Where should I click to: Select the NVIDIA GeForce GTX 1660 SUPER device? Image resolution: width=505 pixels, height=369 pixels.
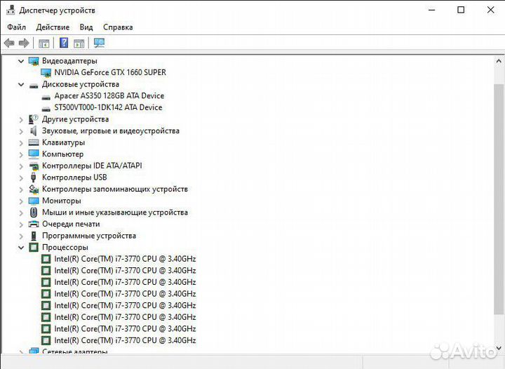(109, 72)
